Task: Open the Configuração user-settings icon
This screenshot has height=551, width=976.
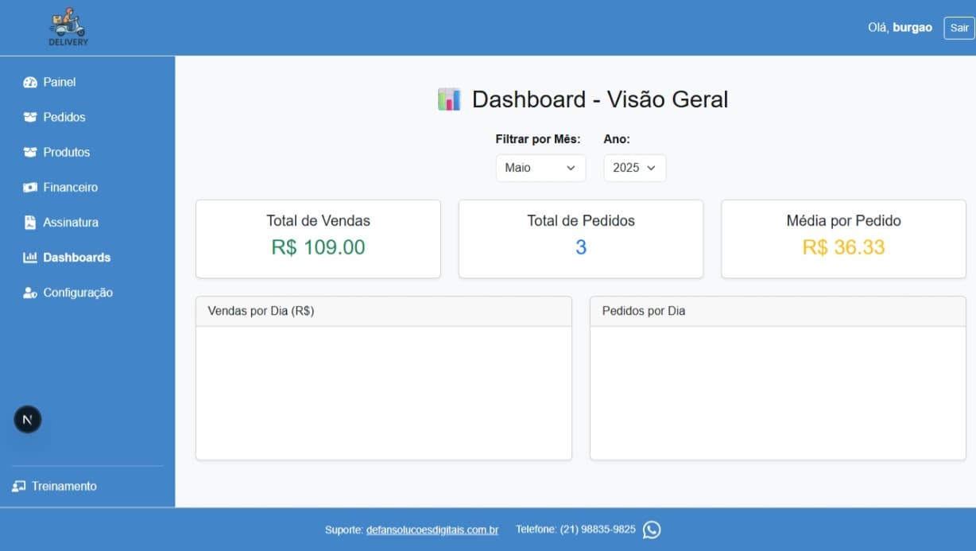Action: [x=29, y=293]
